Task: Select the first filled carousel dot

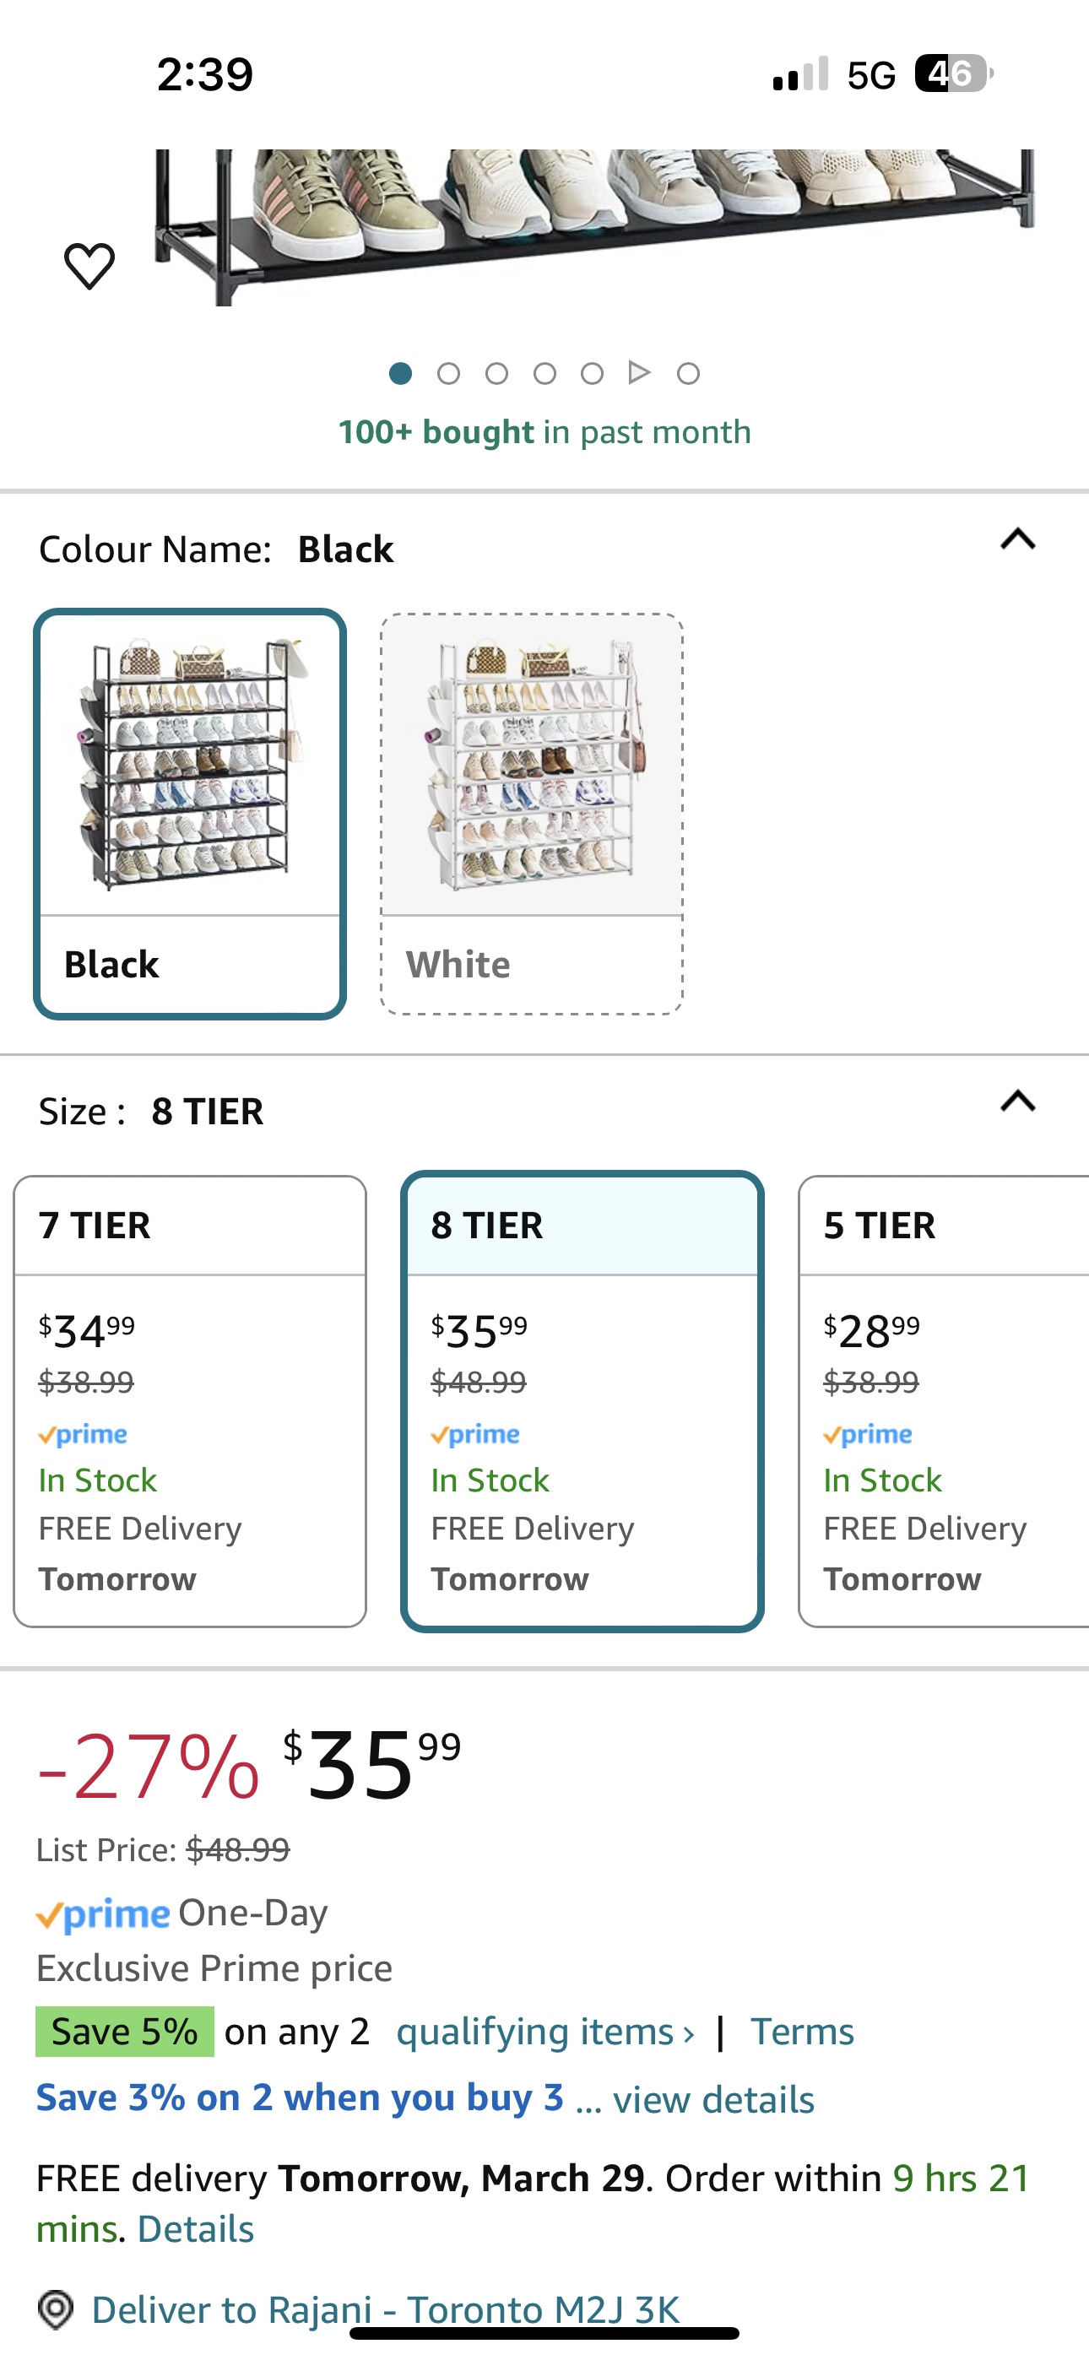Action: click(401, 373)
